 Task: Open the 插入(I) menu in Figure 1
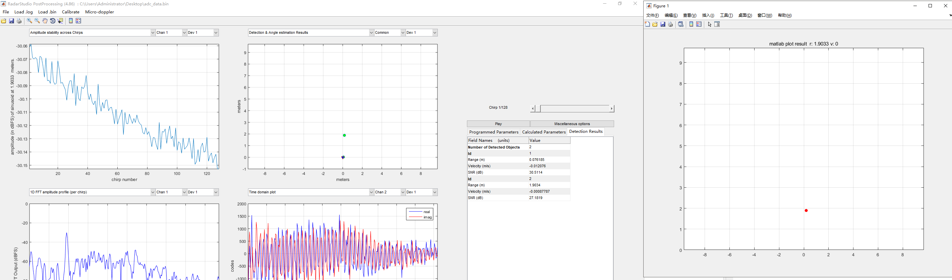click(x=708, y=15)
